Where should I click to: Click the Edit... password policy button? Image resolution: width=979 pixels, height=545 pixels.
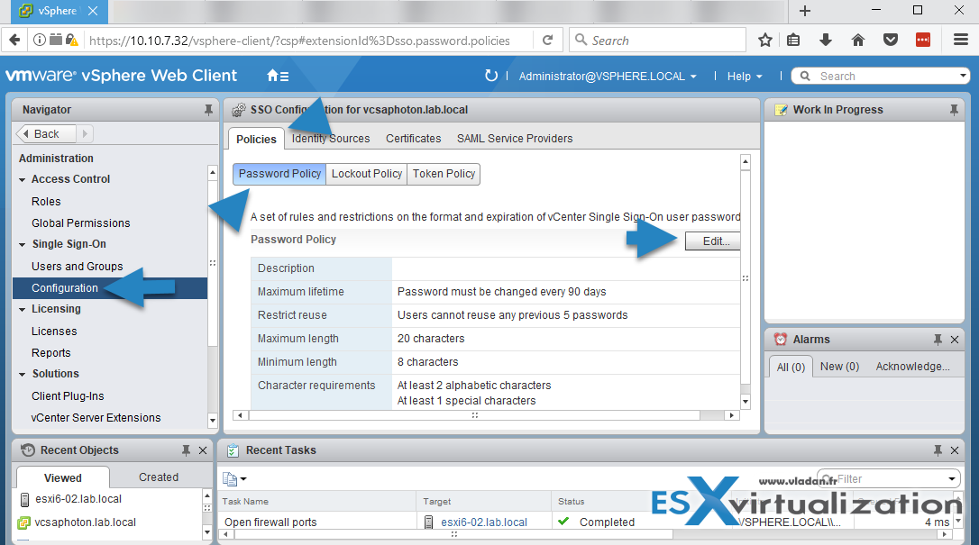pos(713,241)
